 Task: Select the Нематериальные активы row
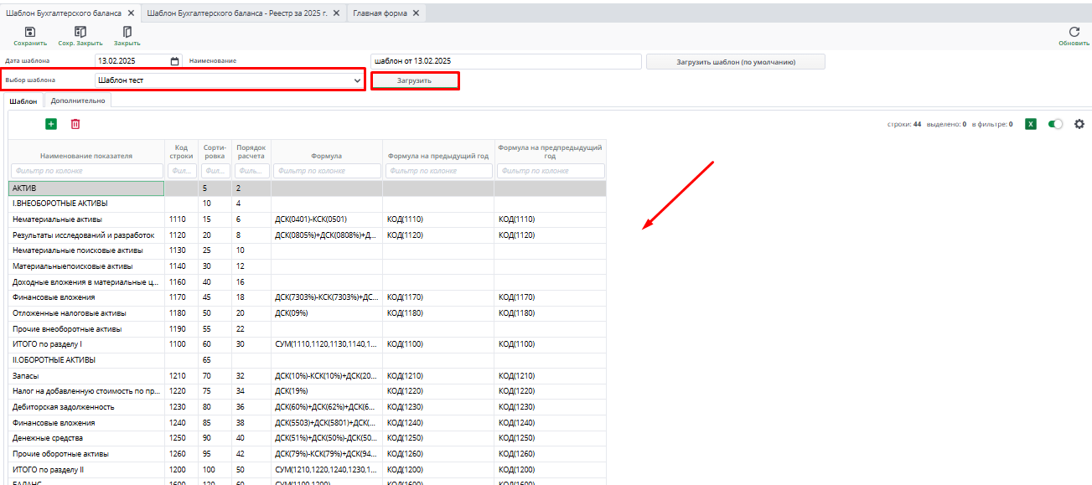point(85,219)
